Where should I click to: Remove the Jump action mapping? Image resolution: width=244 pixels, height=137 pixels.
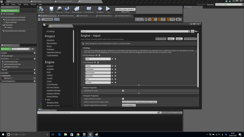(115, 59)
